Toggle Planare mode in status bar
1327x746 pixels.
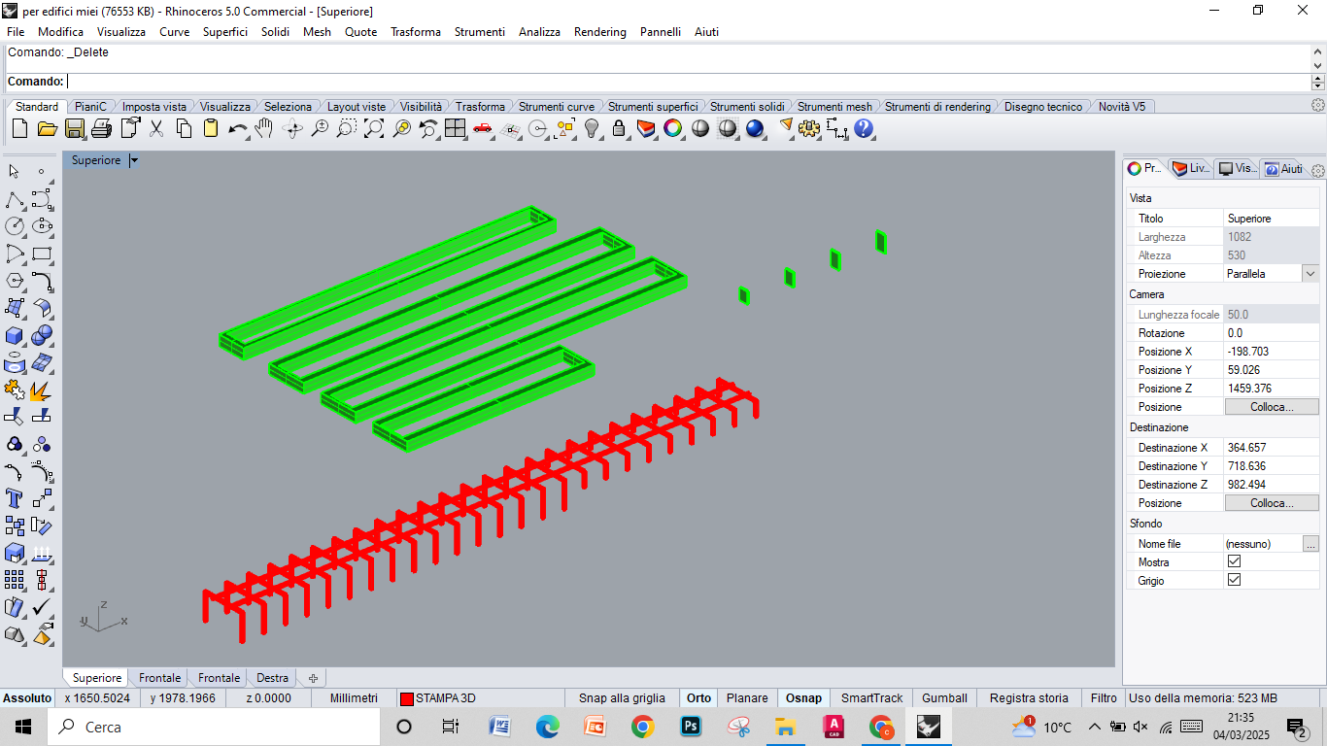[747, 697]
